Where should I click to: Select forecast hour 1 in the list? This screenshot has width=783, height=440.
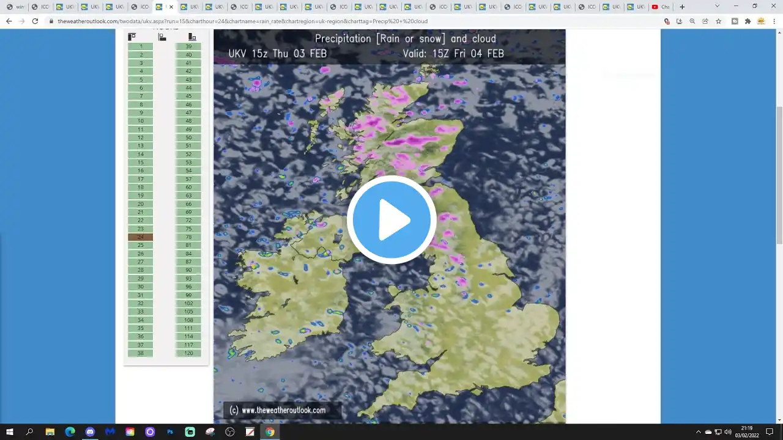click(x=141, y=46)
